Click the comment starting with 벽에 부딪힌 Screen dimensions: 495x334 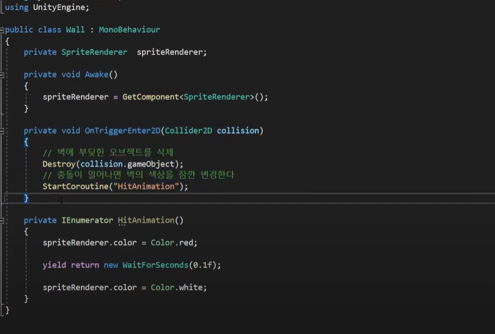click(108, 152)
